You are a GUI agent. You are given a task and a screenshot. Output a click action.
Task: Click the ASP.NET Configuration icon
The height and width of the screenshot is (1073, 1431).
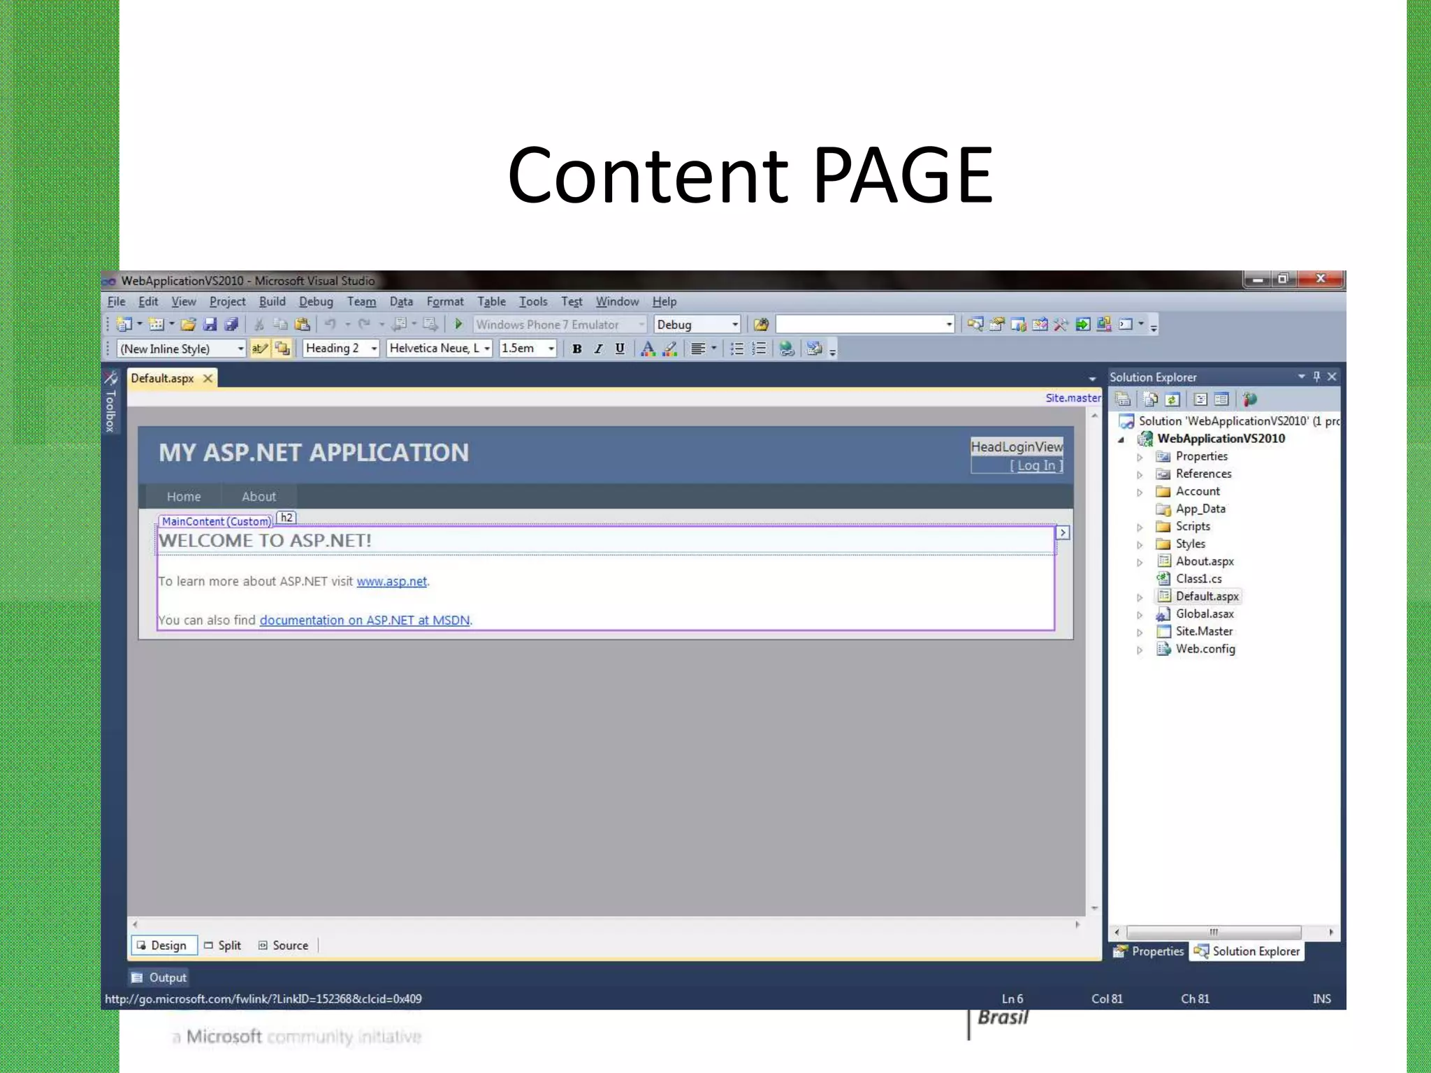click(x=1250, y=400)
